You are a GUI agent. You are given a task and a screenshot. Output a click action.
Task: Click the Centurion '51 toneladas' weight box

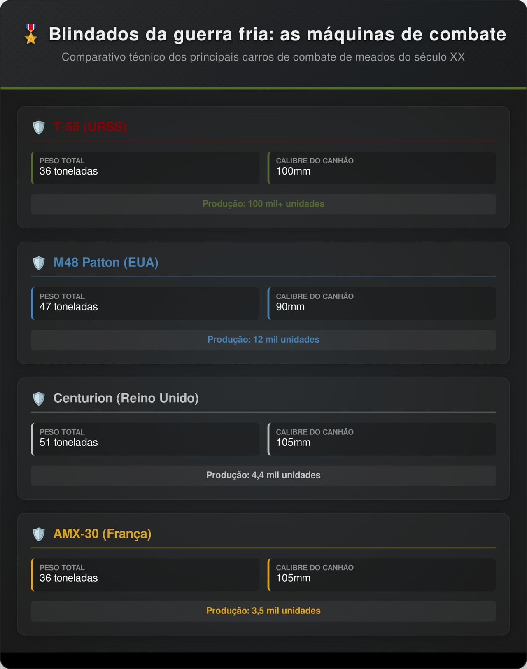tap(145, 439)
